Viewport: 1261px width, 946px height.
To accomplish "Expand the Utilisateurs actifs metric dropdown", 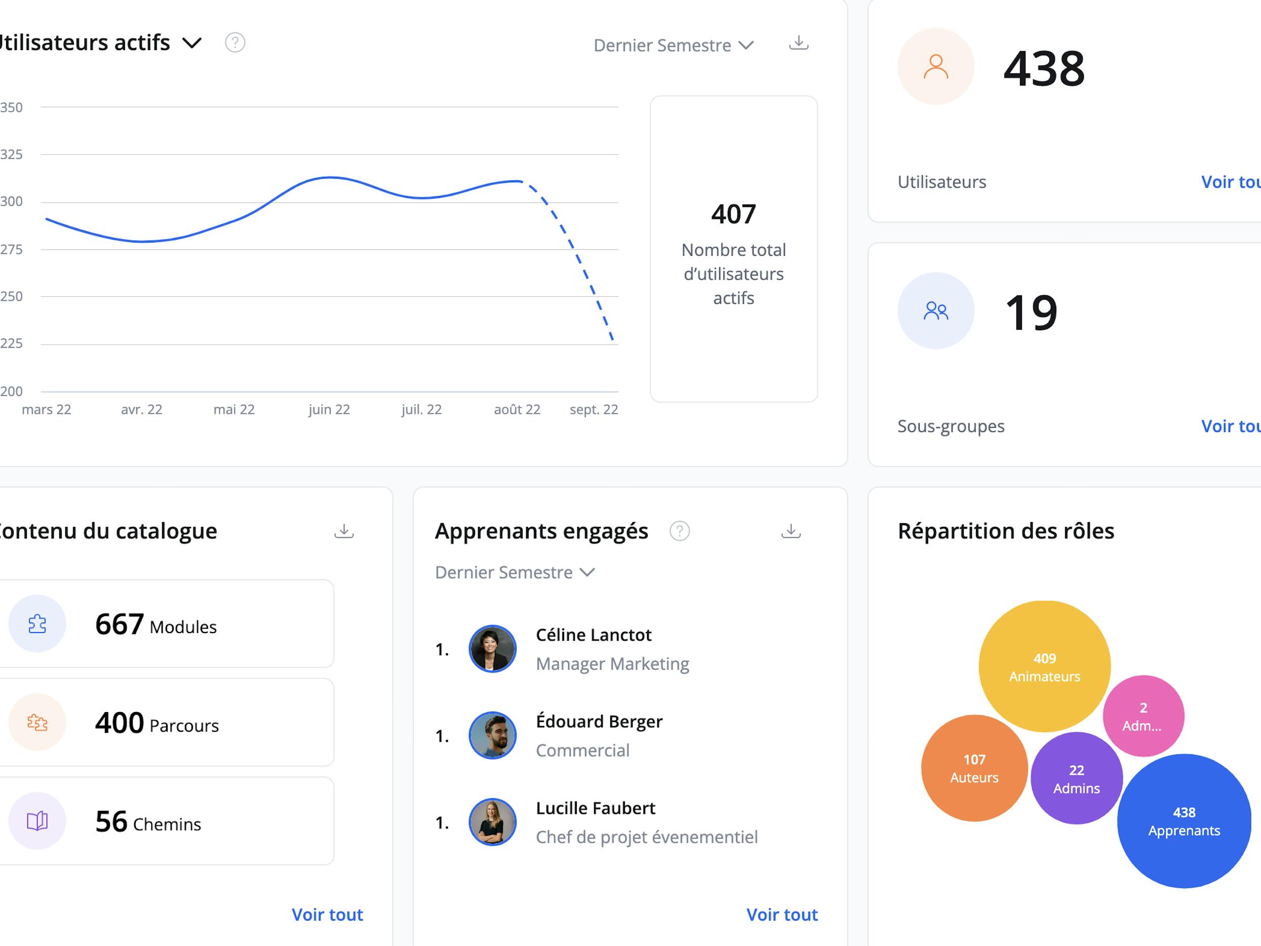I will coord(192,43).
